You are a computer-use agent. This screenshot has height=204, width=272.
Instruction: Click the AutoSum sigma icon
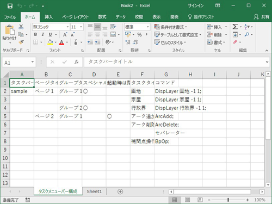[x=235, y=27]
